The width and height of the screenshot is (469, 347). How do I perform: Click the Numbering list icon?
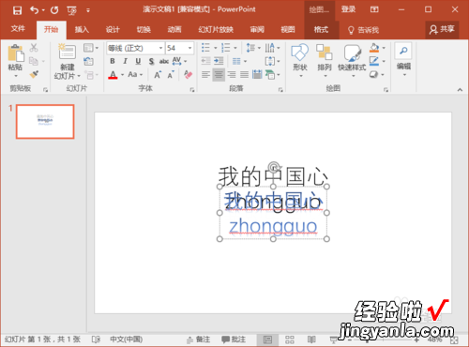[225, 48]
